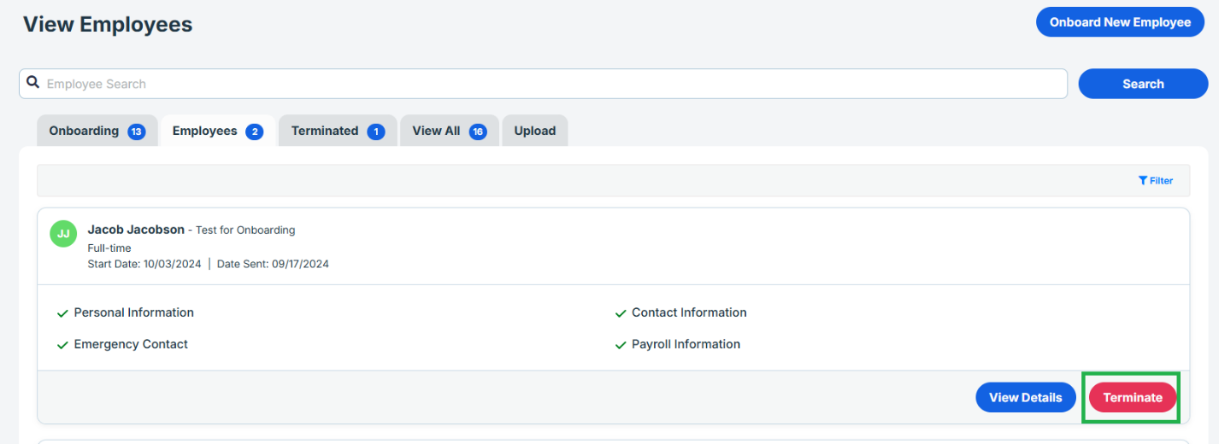Open View Details for Jacob Jacobson
This screenshot has height=444, width=1219.
(1025, 397)
